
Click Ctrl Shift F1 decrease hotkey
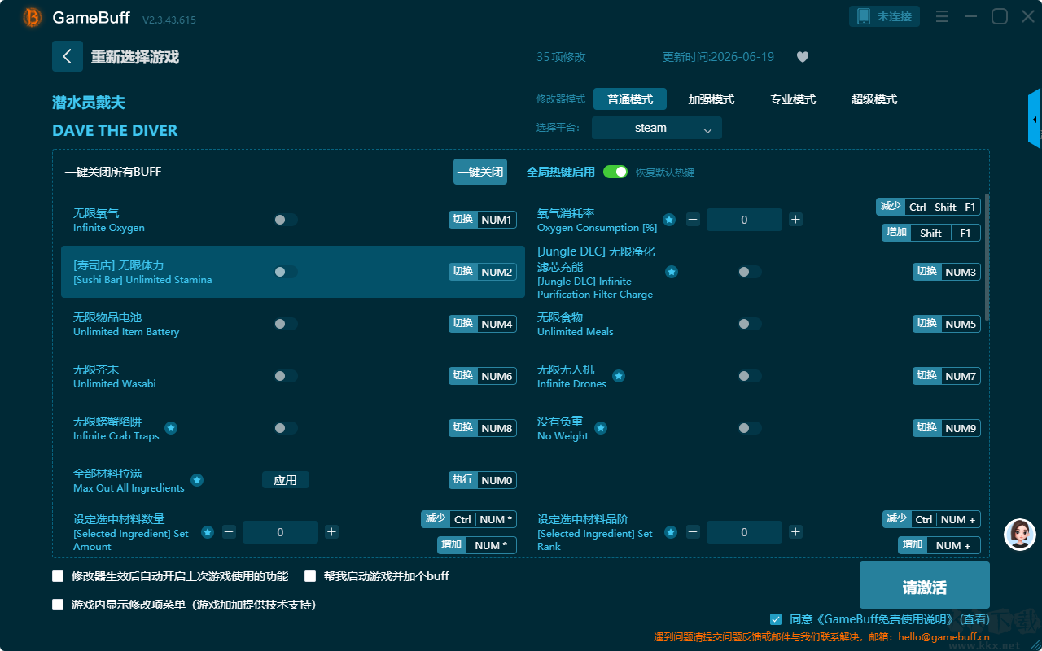click(929, 207)
